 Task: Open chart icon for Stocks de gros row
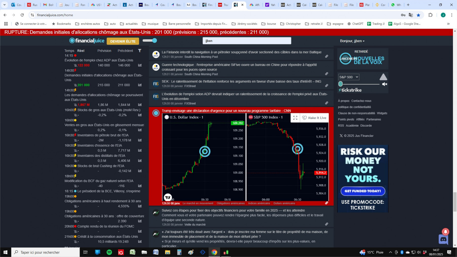tap(140, 115)
